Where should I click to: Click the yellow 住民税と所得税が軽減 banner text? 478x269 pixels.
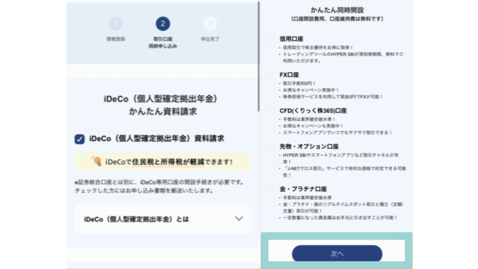pos(169,162)
